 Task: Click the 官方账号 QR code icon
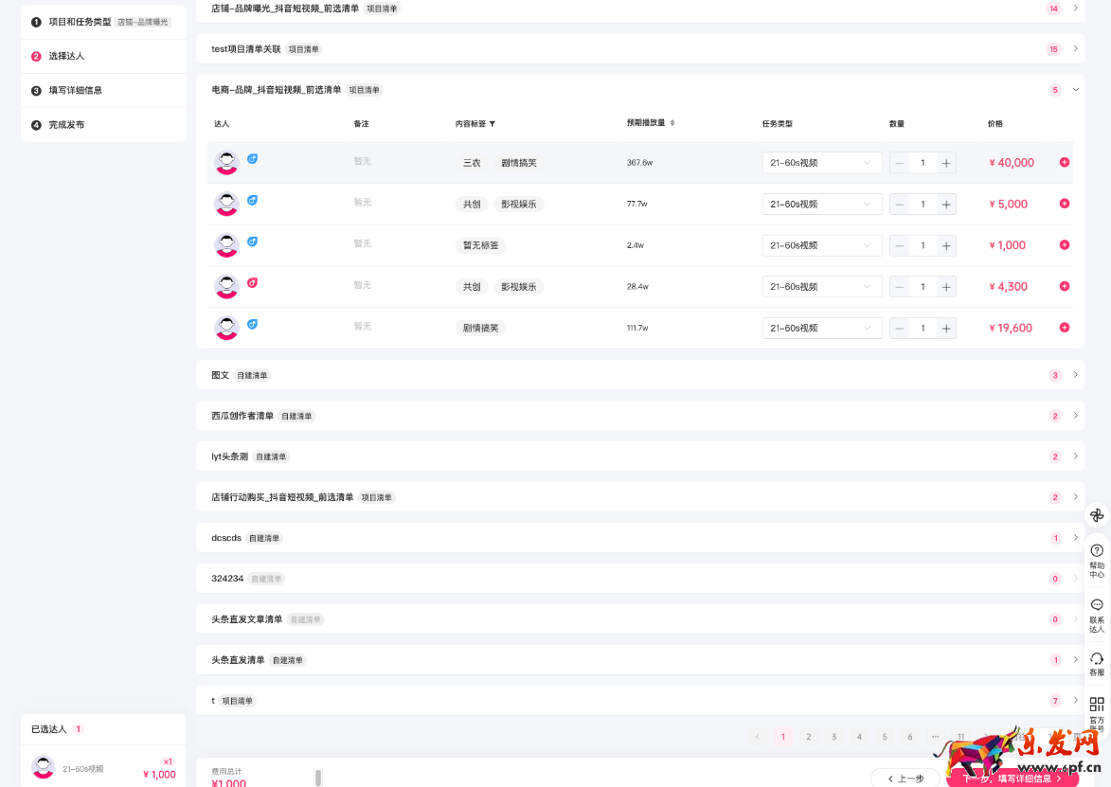click(1097, 705)
